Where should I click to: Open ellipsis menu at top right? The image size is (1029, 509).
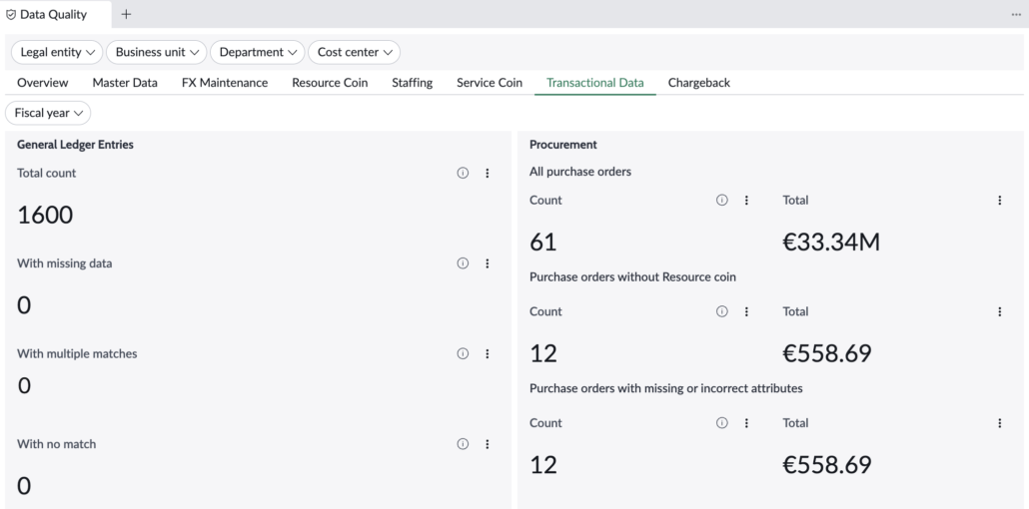pyautogui.click(x=1016, y=14)
